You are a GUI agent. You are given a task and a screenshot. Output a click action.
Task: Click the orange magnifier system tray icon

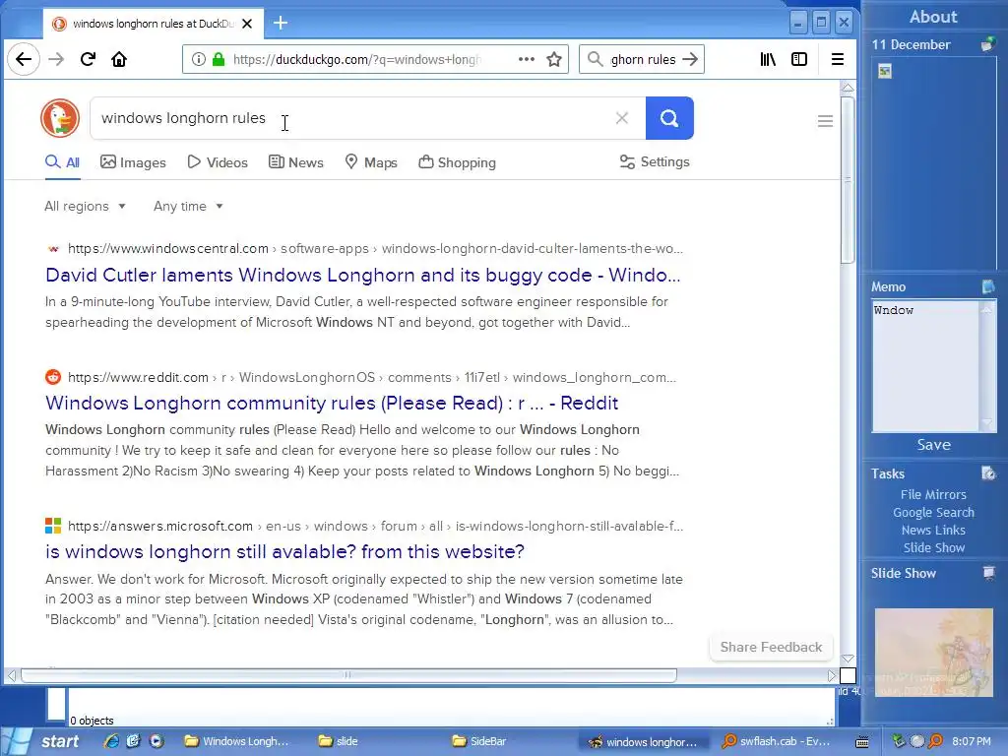[936, 741]
